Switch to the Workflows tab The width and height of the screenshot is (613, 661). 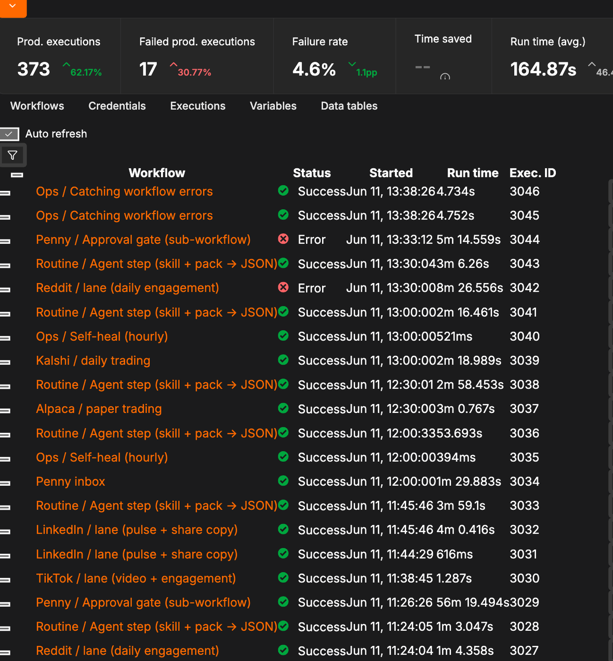[x=37, y=106]
